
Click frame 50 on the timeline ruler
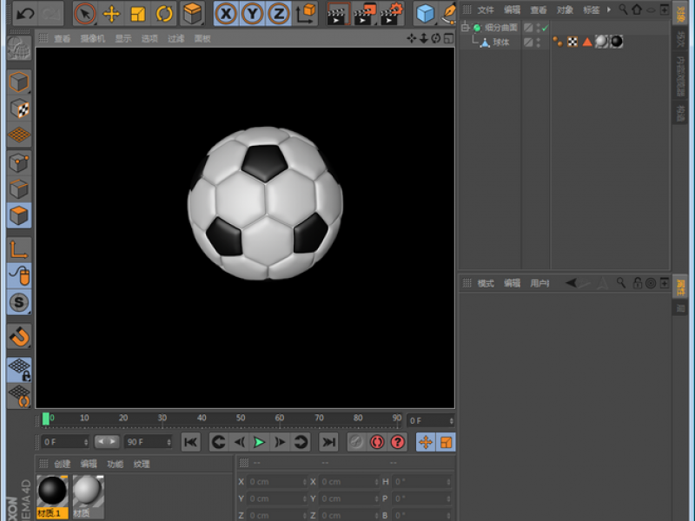click(241, 419)
